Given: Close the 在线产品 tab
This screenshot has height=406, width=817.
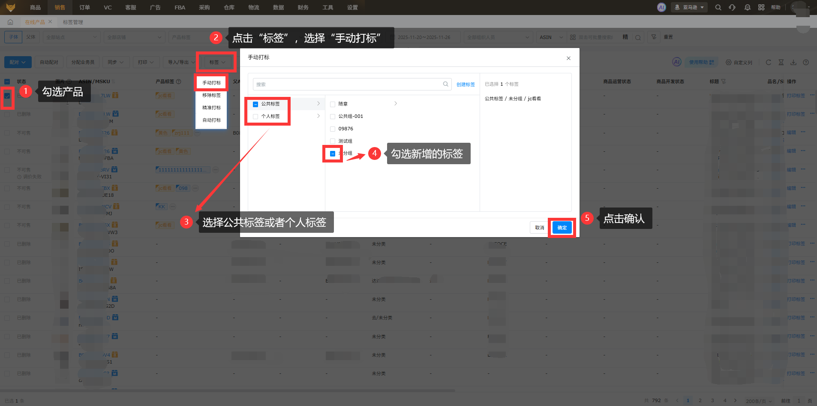Looking at the screenshot, I should tap(50, 21).
